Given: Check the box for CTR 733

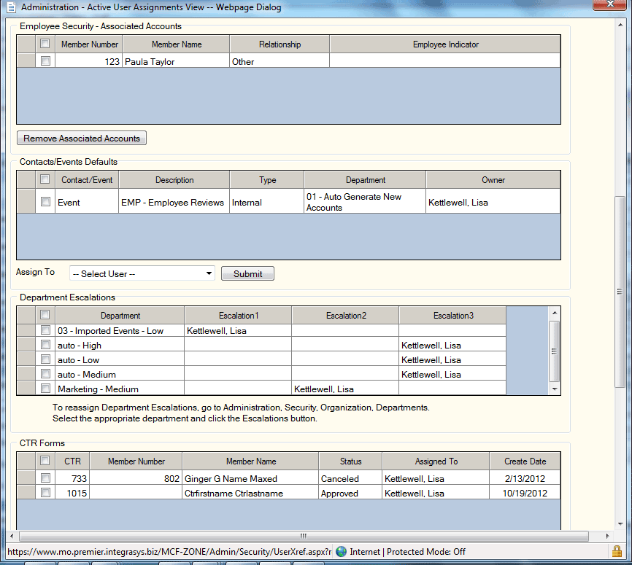Looking at the screenshot, I should [x=45, y=478].
